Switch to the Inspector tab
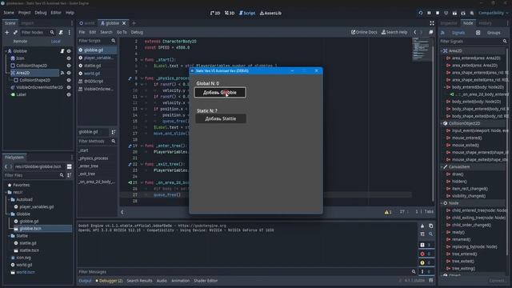512x288 pixels. coord(449,23)
